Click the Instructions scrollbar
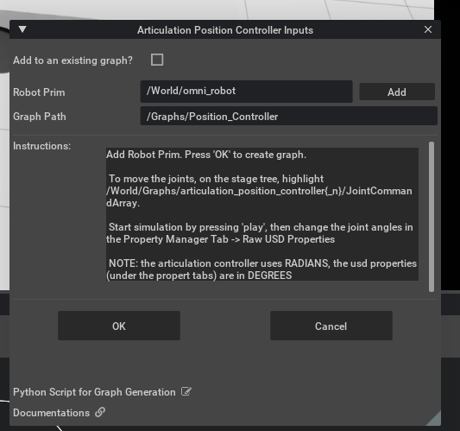Screen dimensions: 460x431 coord(432,217)
